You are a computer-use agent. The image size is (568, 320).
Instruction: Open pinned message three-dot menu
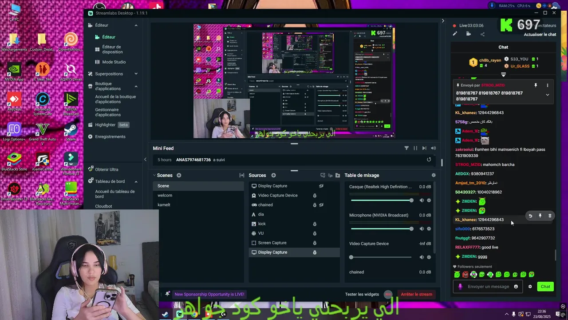[x=547, y=85]
